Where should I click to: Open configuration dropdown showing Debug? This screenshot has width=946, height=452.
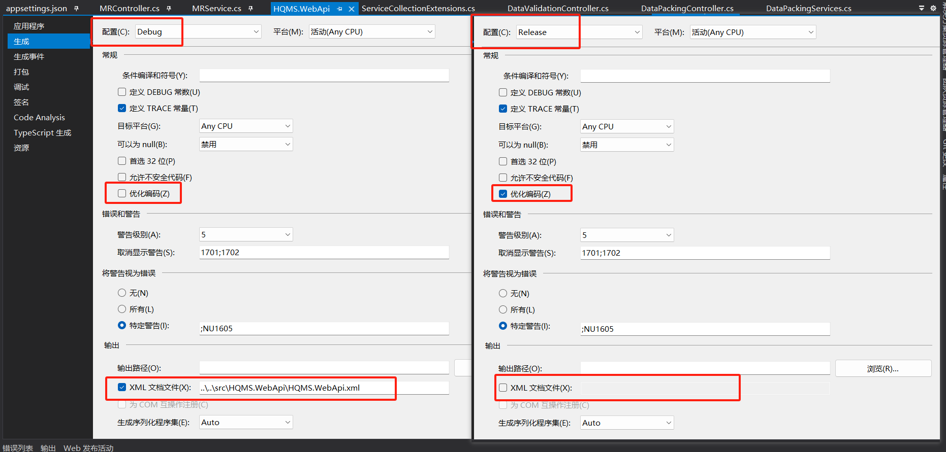[198, 31]
